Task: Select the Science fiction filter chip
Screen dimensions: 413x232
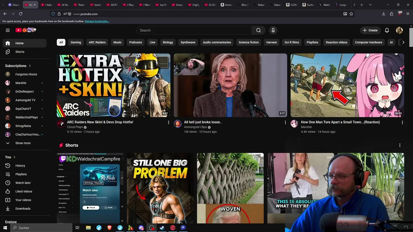Action: [x=248, y=42]
